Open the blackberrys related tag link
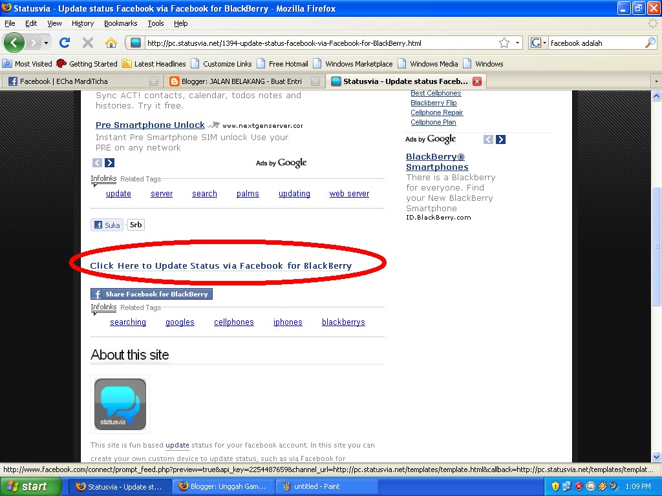 point(343,322)
